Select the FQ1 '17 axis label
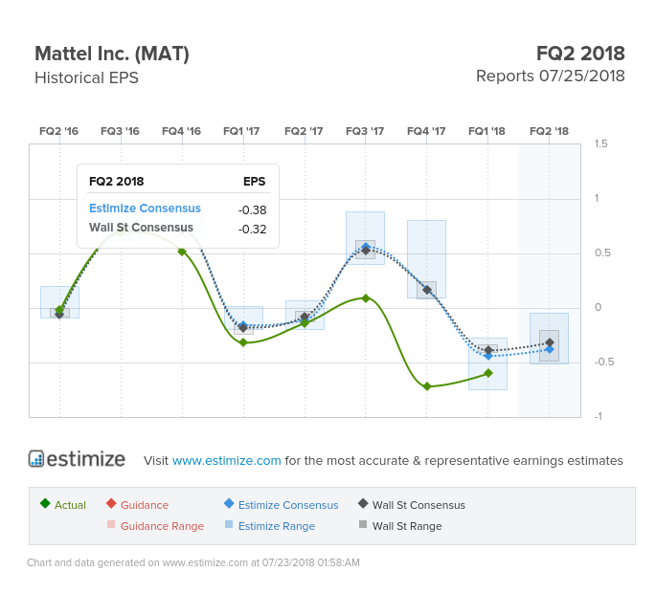The image size is (656, 593). pos(241,131)
